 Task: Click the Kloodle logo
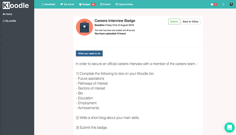pyautogui.click(x=16, y=5)
